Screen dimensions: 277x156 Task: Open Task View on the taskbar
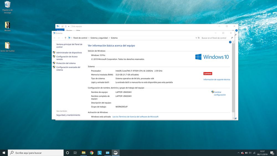75,153
